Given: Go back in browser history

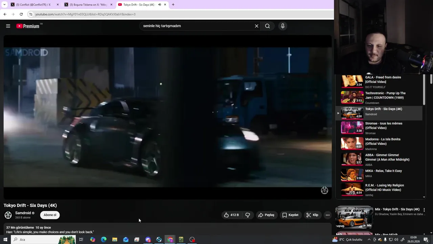Looking at the screenshot, I should [x=5, y=14].
